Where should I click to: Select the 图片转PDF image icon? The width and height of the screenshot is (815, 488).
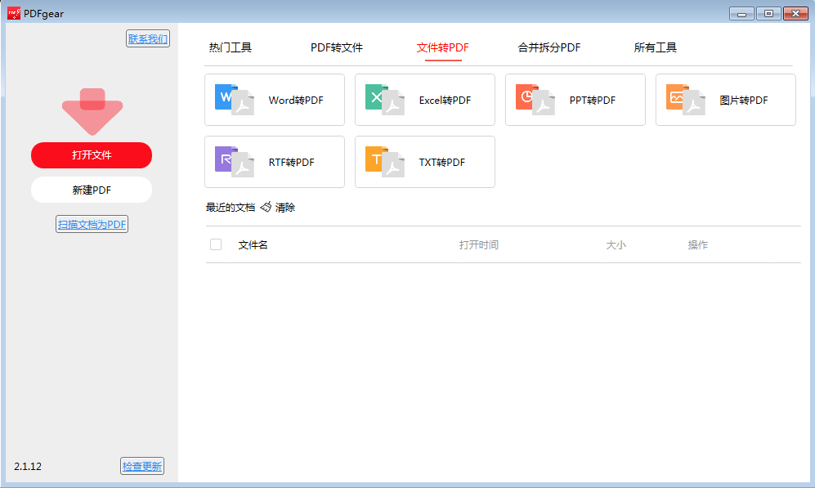point(685,100)
